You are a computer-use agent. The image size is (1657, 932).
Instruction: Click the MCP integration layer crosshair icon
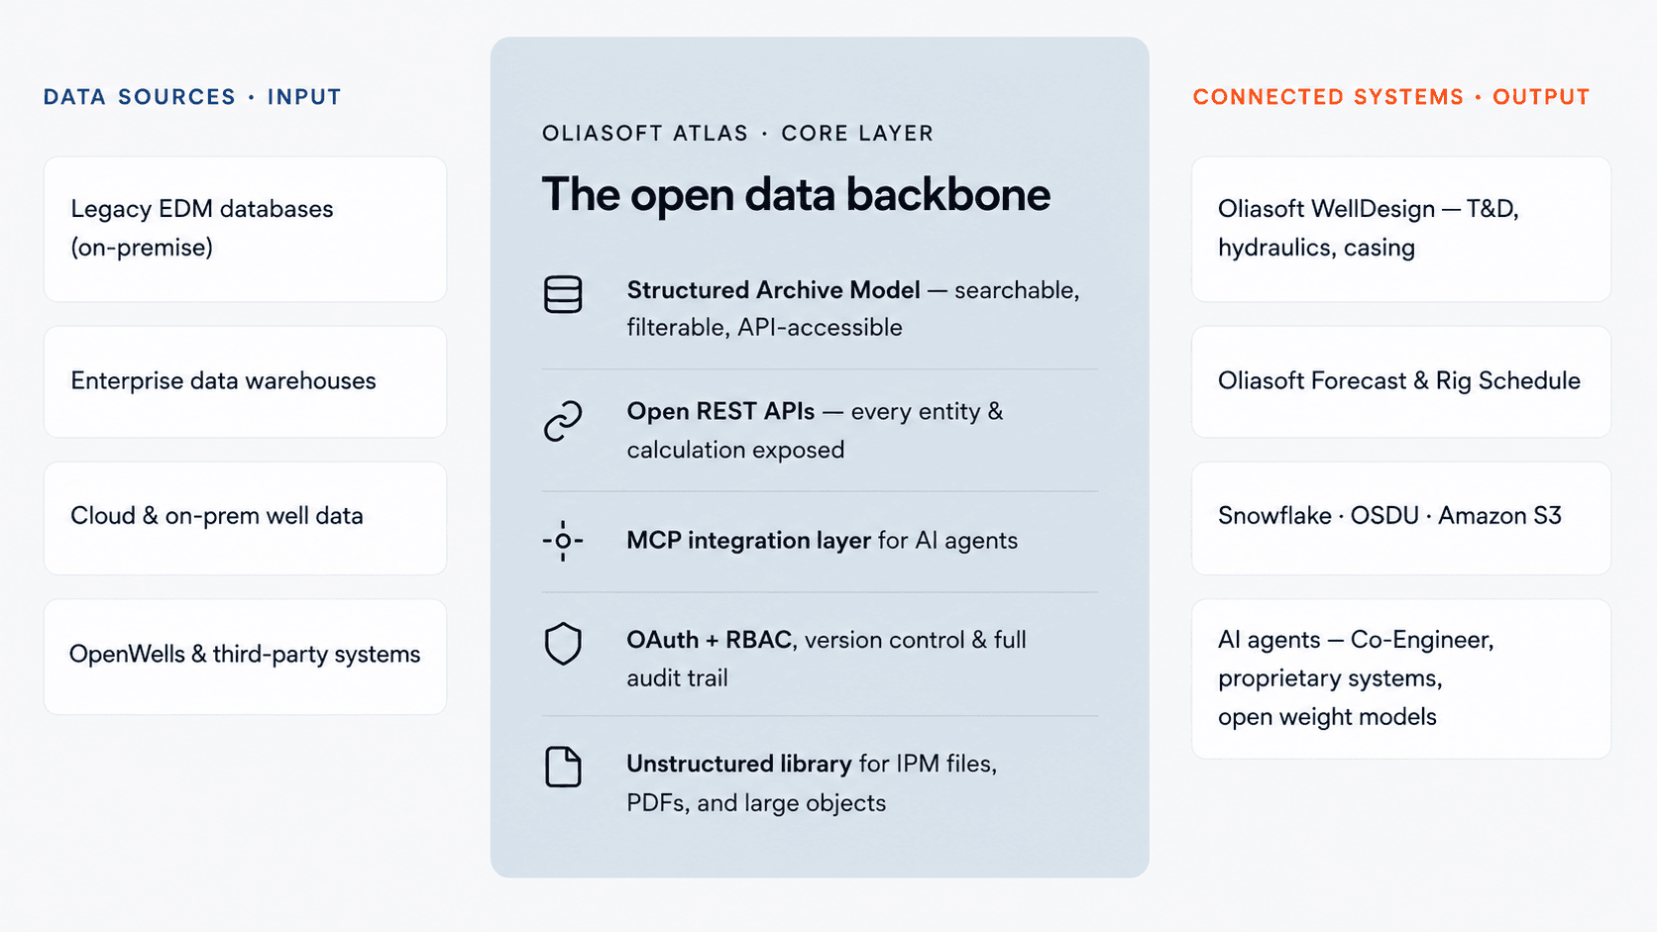click(x=563, y=541)
